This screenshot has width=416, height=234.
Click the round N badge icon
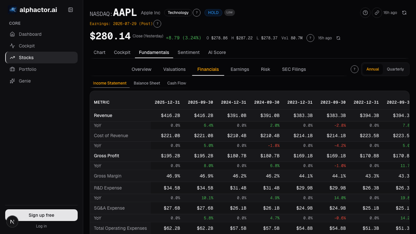[12, 222]
